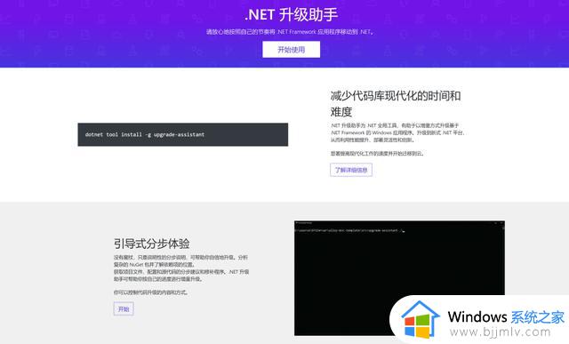Click the 减少代码库现代化的时间和难度 heading
The image size is (569, 344).
tap(396, 103)
